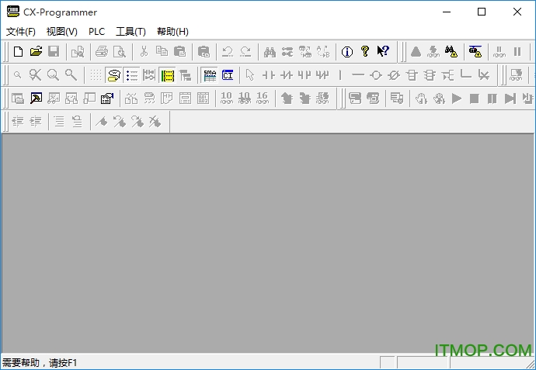Click the zoom-to-fit magnifier with X icon
536x370 pixels.
pos(35,74)
